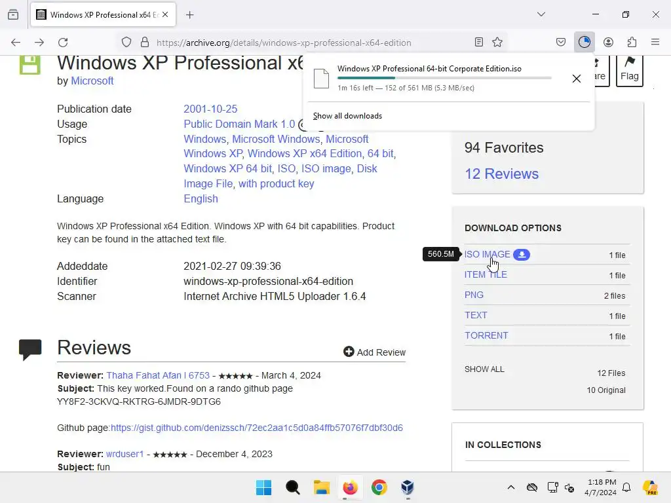Screen dimensions: 671x503
Task: Open Save to Pocket icon
Action: pyautogui.click(x=561, y=42)
